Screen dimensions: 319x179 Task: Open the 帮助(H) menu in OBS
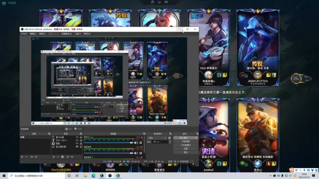87,34
